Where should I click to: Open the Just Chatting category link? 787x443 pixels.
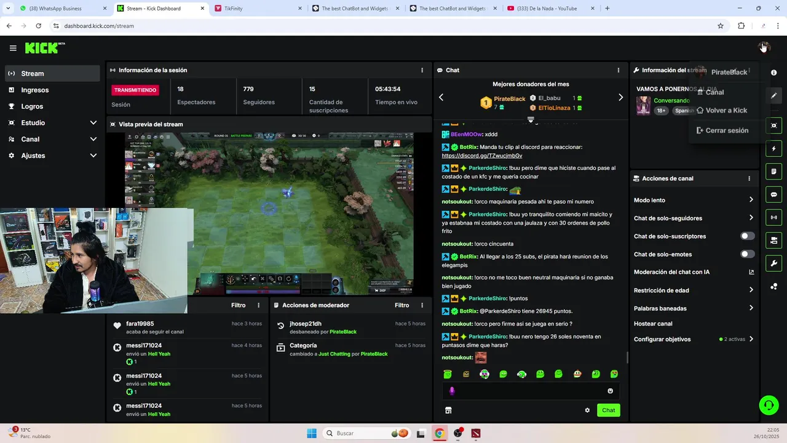334,354
